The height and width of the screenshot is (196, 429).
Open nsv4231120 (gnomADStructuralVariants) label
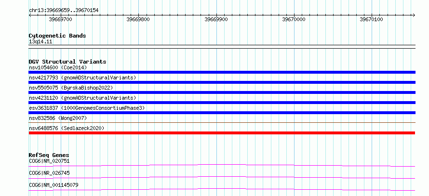[x=82, y=98]
